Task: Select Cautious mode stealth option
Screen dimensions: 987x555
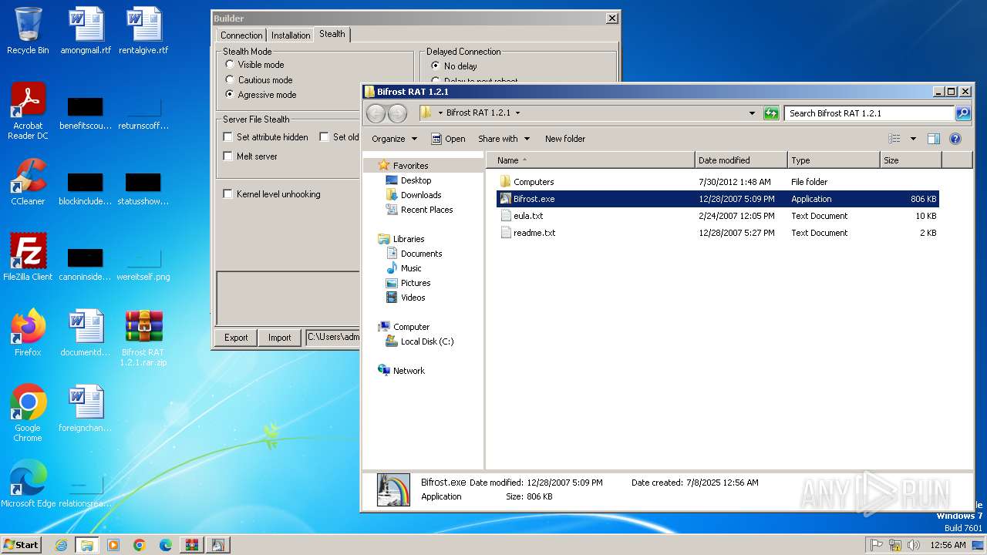Action: (230, 79)
